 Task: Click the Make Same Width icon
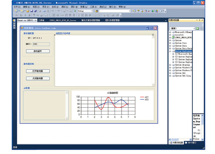coord(46,15)
